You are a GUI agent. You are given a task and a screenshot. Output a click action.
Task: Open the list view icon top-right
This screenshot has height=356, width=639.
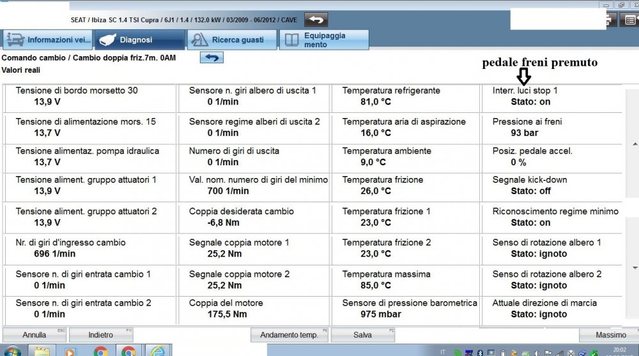click(x=630, y=20)
